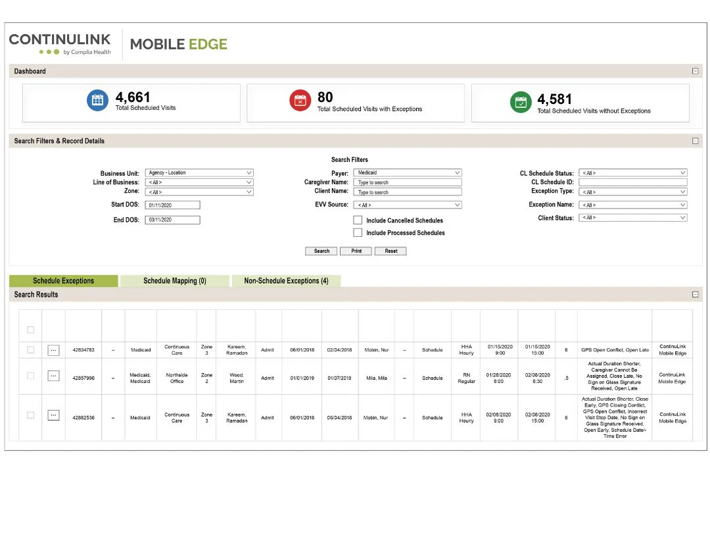Image resolution: width=710 pixels, height=533 pixels.
Task: Click the blue Total Scheduled Visits calendar icon
Action: (x=97, y=100)
